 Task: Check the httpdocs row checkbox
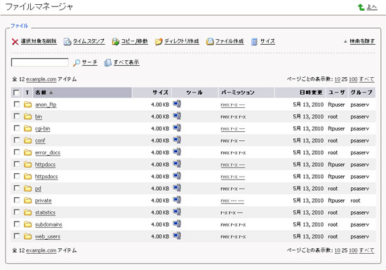coord(17,164)
